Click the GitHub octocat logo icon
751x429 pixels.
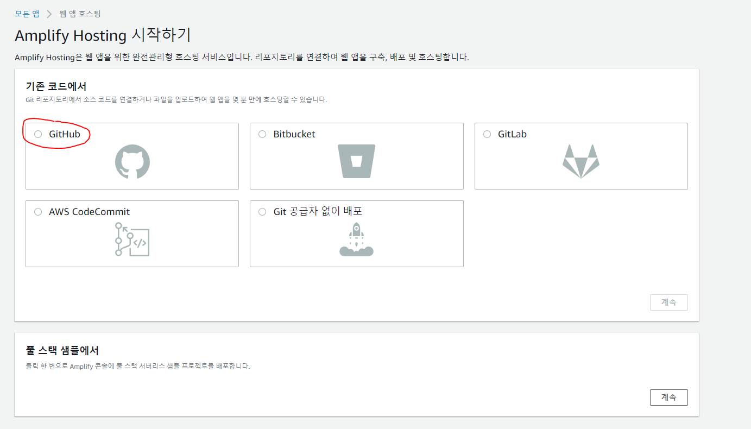pos(132,162)
